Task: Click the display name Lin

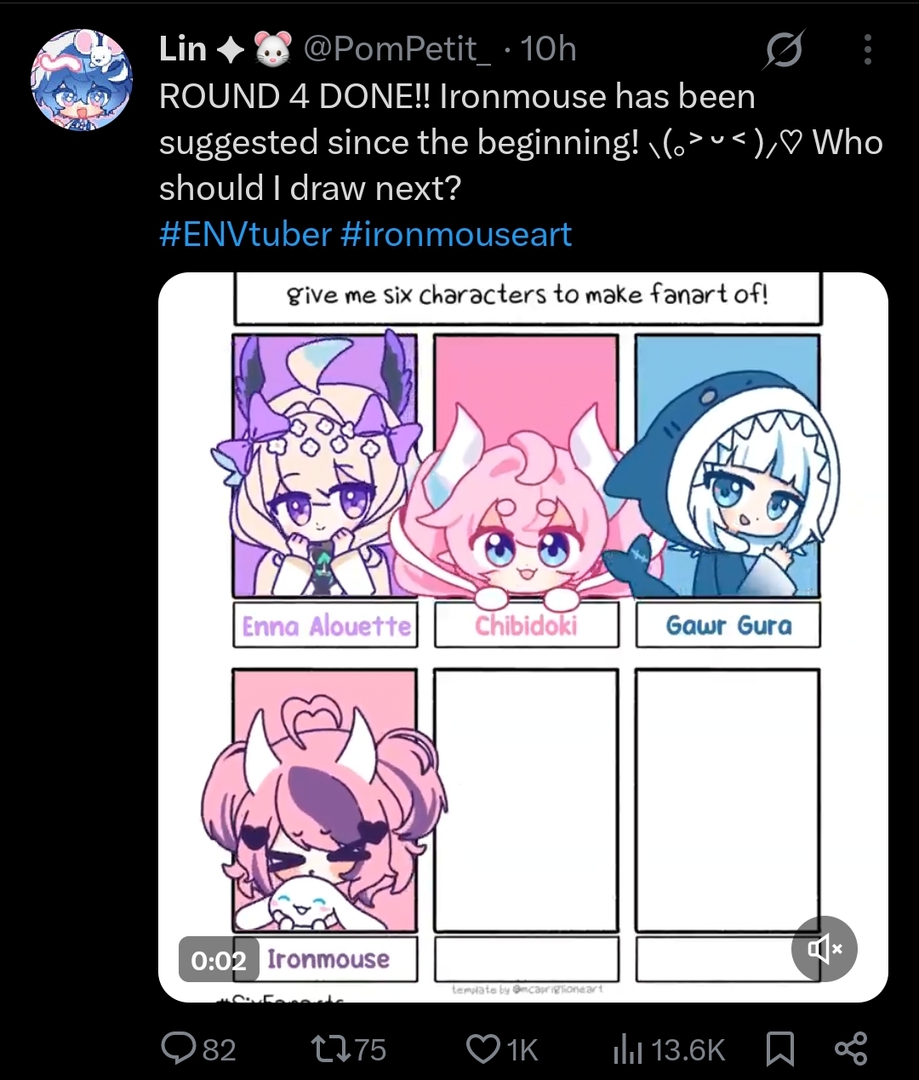Action: [183, 49]
